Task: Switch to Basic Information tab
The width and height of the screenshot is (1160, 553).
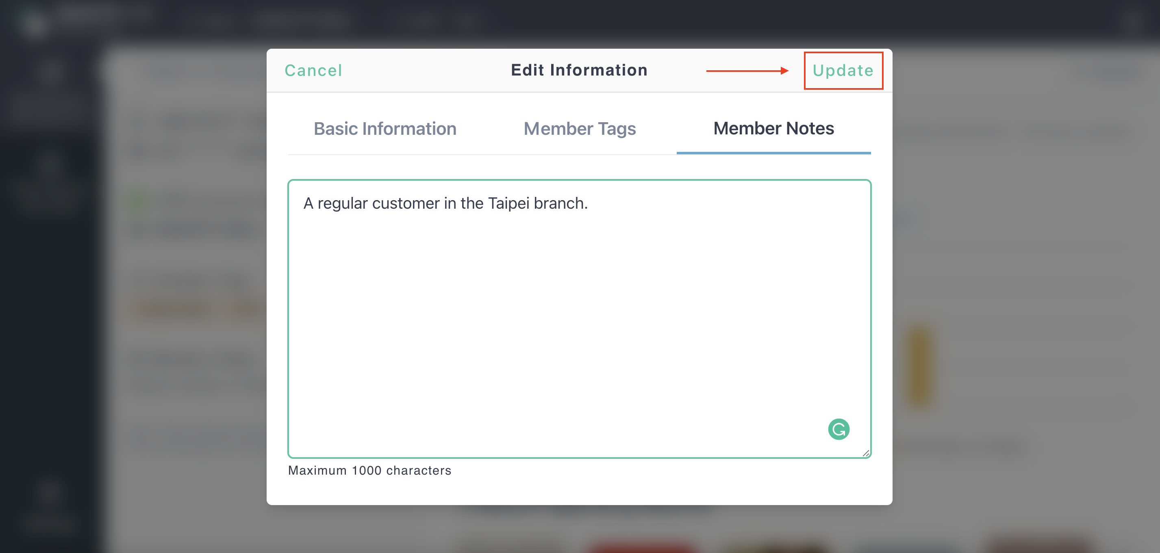Action: coord(385,129)
